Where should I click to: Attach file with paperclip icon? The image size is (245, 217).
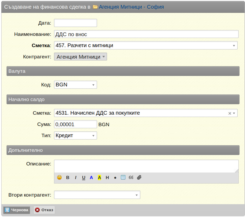(139, 177)
